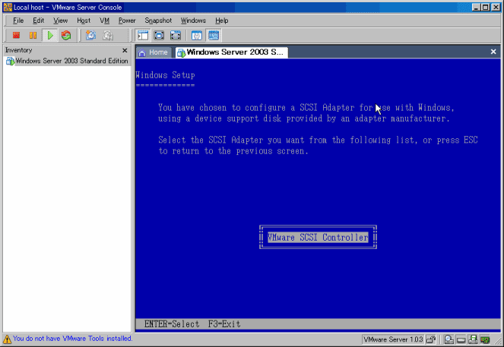This screenshot has width=504, height=347.
Task: Show the Console view toolbar icon
Action: 214,36
